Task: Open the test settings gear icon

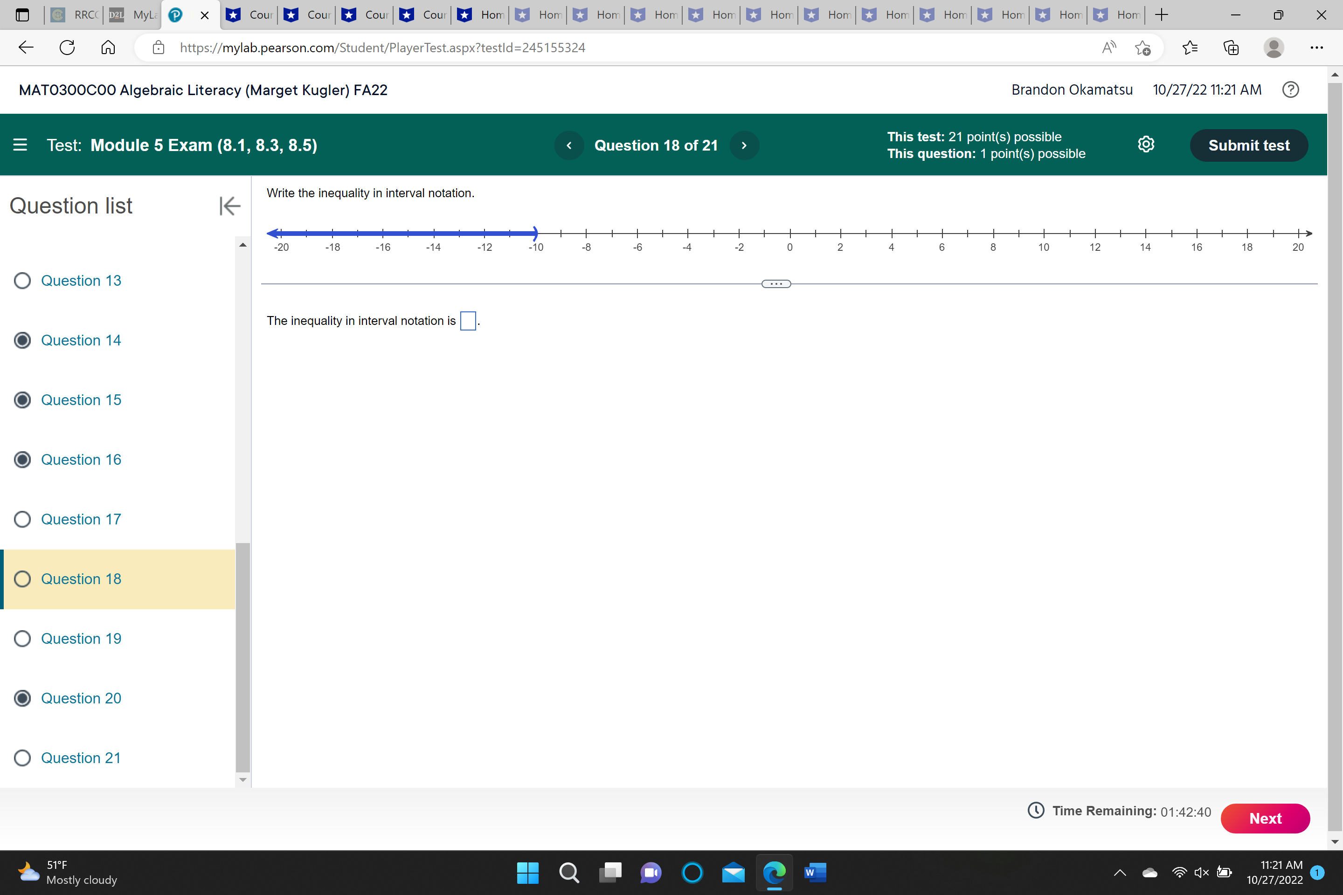Action: (1147, 145)
